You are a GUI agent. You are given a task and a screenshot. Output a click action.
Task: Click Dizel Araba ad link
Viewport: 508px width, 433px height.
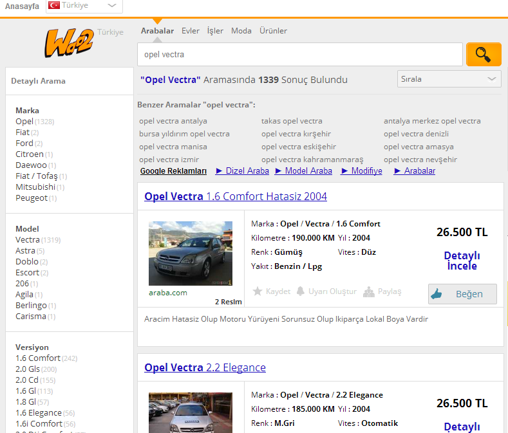point(247,170)
